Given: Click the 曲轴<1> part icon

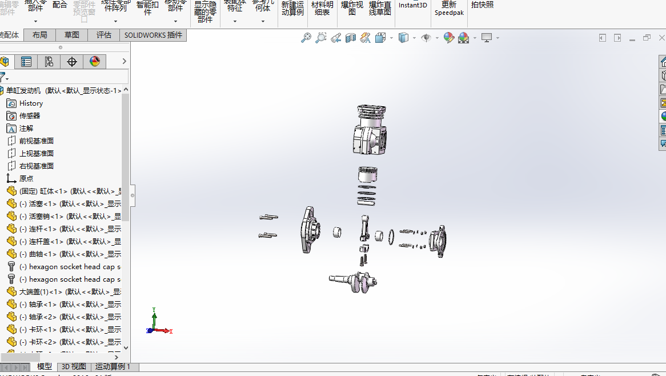Looking at the screenshot, I should click(x=11, y=254).
